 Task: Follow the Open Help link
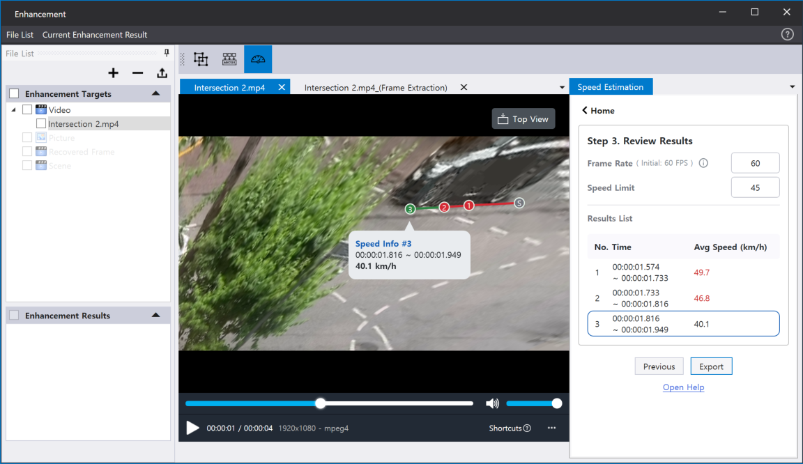tap(683, 387)
